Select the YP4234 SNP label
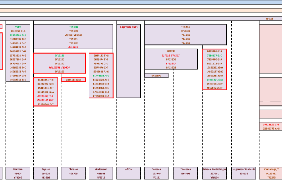 tap(185, 27)
